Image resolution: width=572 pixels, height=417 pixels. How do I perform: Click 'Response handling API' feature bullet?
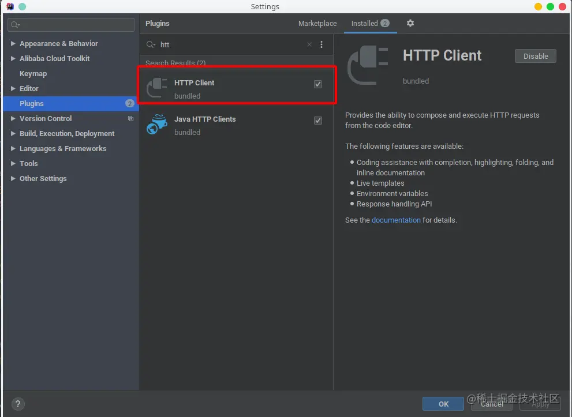[394, 204]
